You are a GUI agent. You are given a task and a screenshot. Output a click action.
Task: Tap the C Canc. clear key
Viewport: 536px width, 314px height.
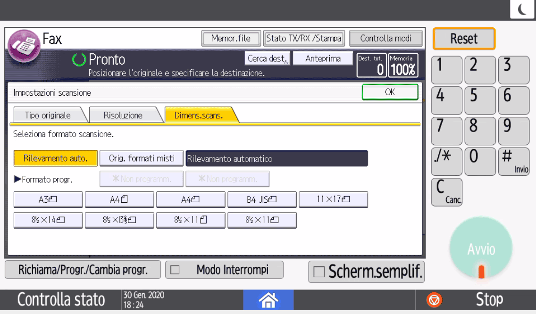pyautogui.click(x=447, y=192)
